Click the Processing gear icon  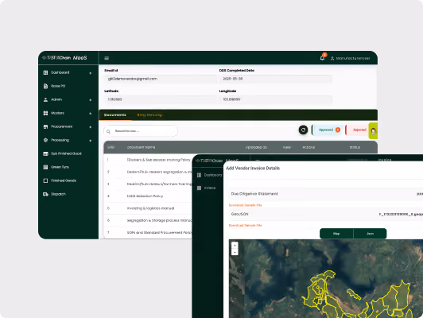click(45, 140)
